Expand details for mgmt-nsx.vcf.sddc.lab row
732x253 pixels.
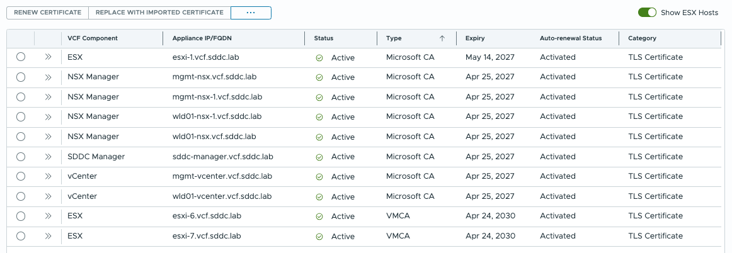tap(48, 77)
